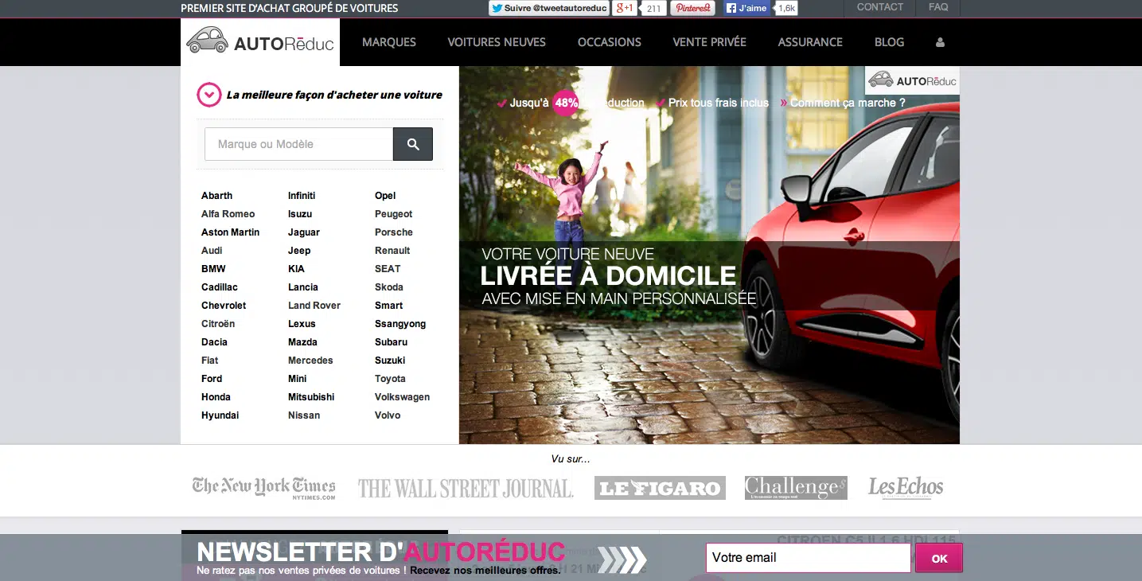The image size is (1142, 581).
Task: Click the FAQ link in top bar
Action: click(x=938, y=7)
